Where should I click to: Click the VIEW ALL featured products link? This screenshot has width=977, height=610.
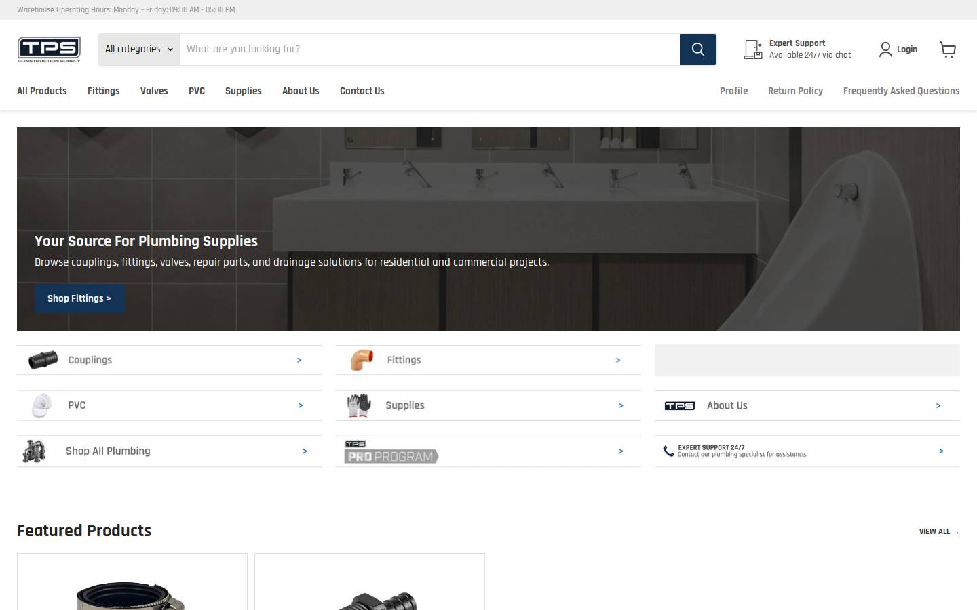tap(939, 532)
